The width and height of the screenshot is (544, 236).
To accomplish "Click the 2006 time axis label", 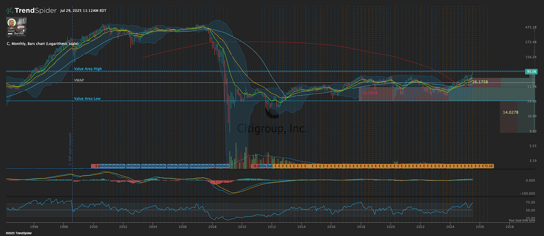I will 182,226.
